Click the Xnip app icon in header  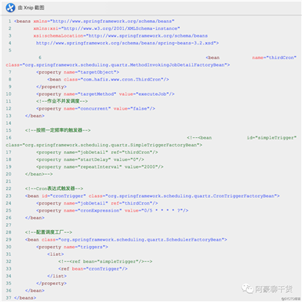coord(11,8)
